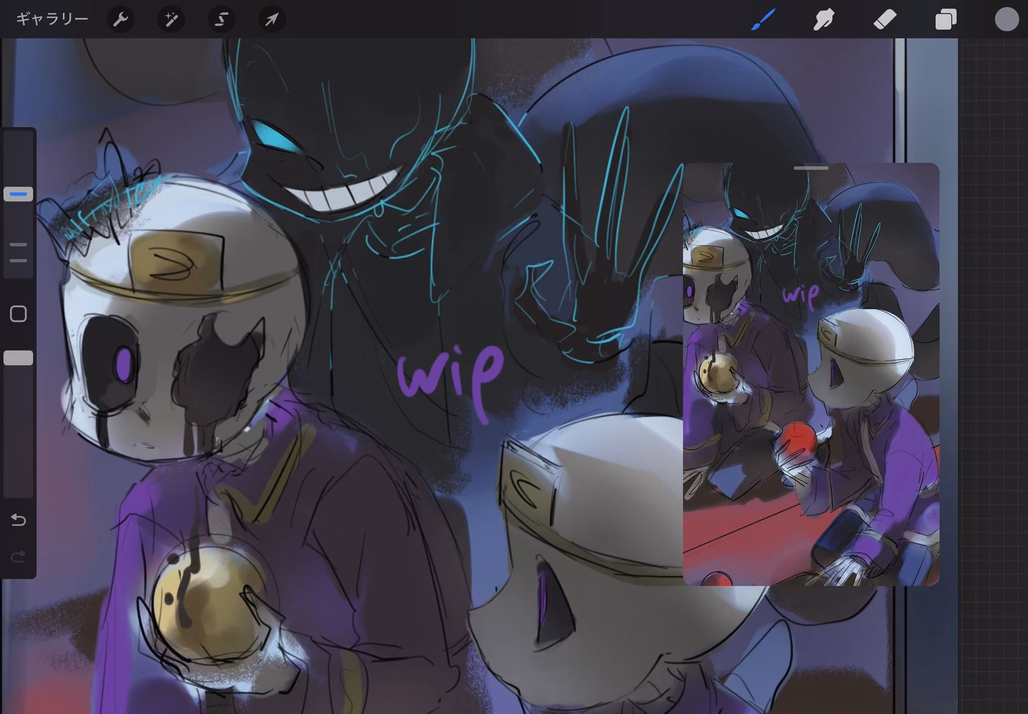
Task: Open the active color picker circle
Action: coord(1007,20)
